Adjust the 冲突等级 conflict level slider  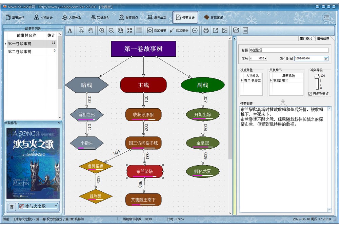tap(317, 77)
